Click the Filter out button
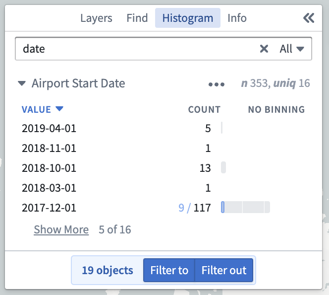Screen dimensions: 329x295 [224, 270]
